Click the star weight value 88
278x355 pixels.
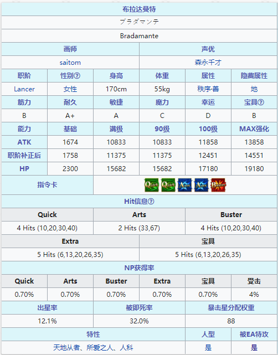point(231,321)
